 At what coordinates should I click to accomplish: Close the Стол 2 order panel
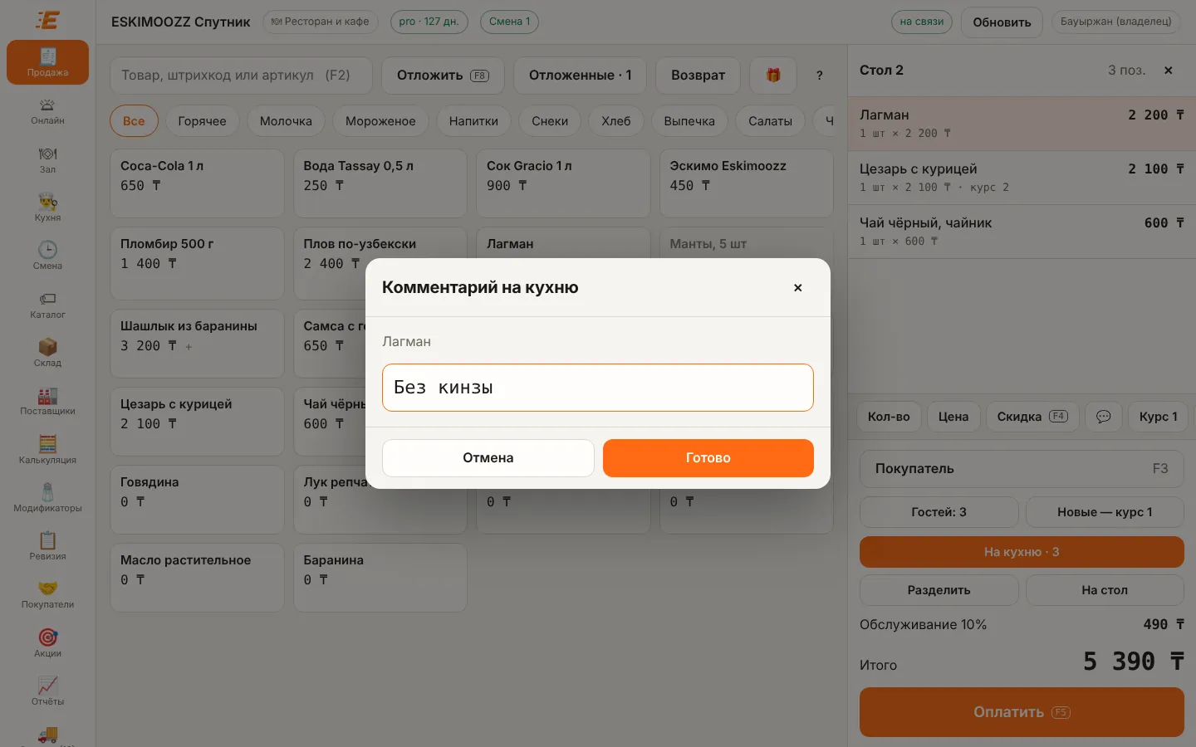click(x=1169, y=71)
